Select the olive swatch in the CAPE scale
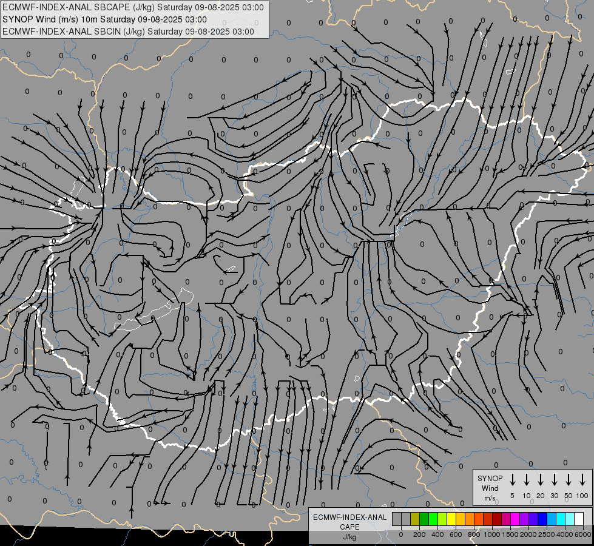Image resolution: width=594 pixels, height=546 pixels. (415, 519)
